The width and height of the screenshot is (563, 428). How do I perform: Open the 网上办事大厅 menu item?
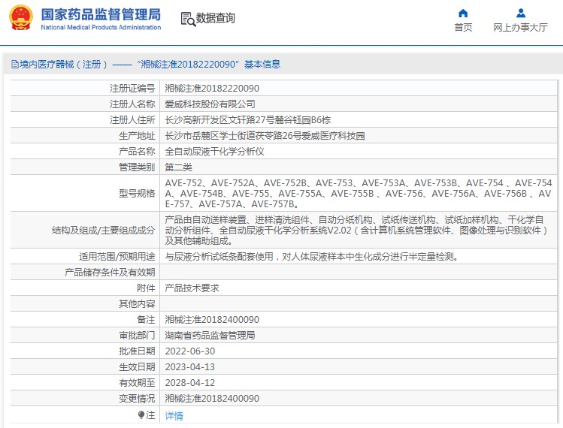point(520,28)
